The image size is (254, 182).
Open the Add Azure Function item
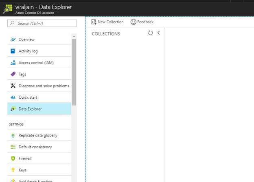(x=39, y=180)
